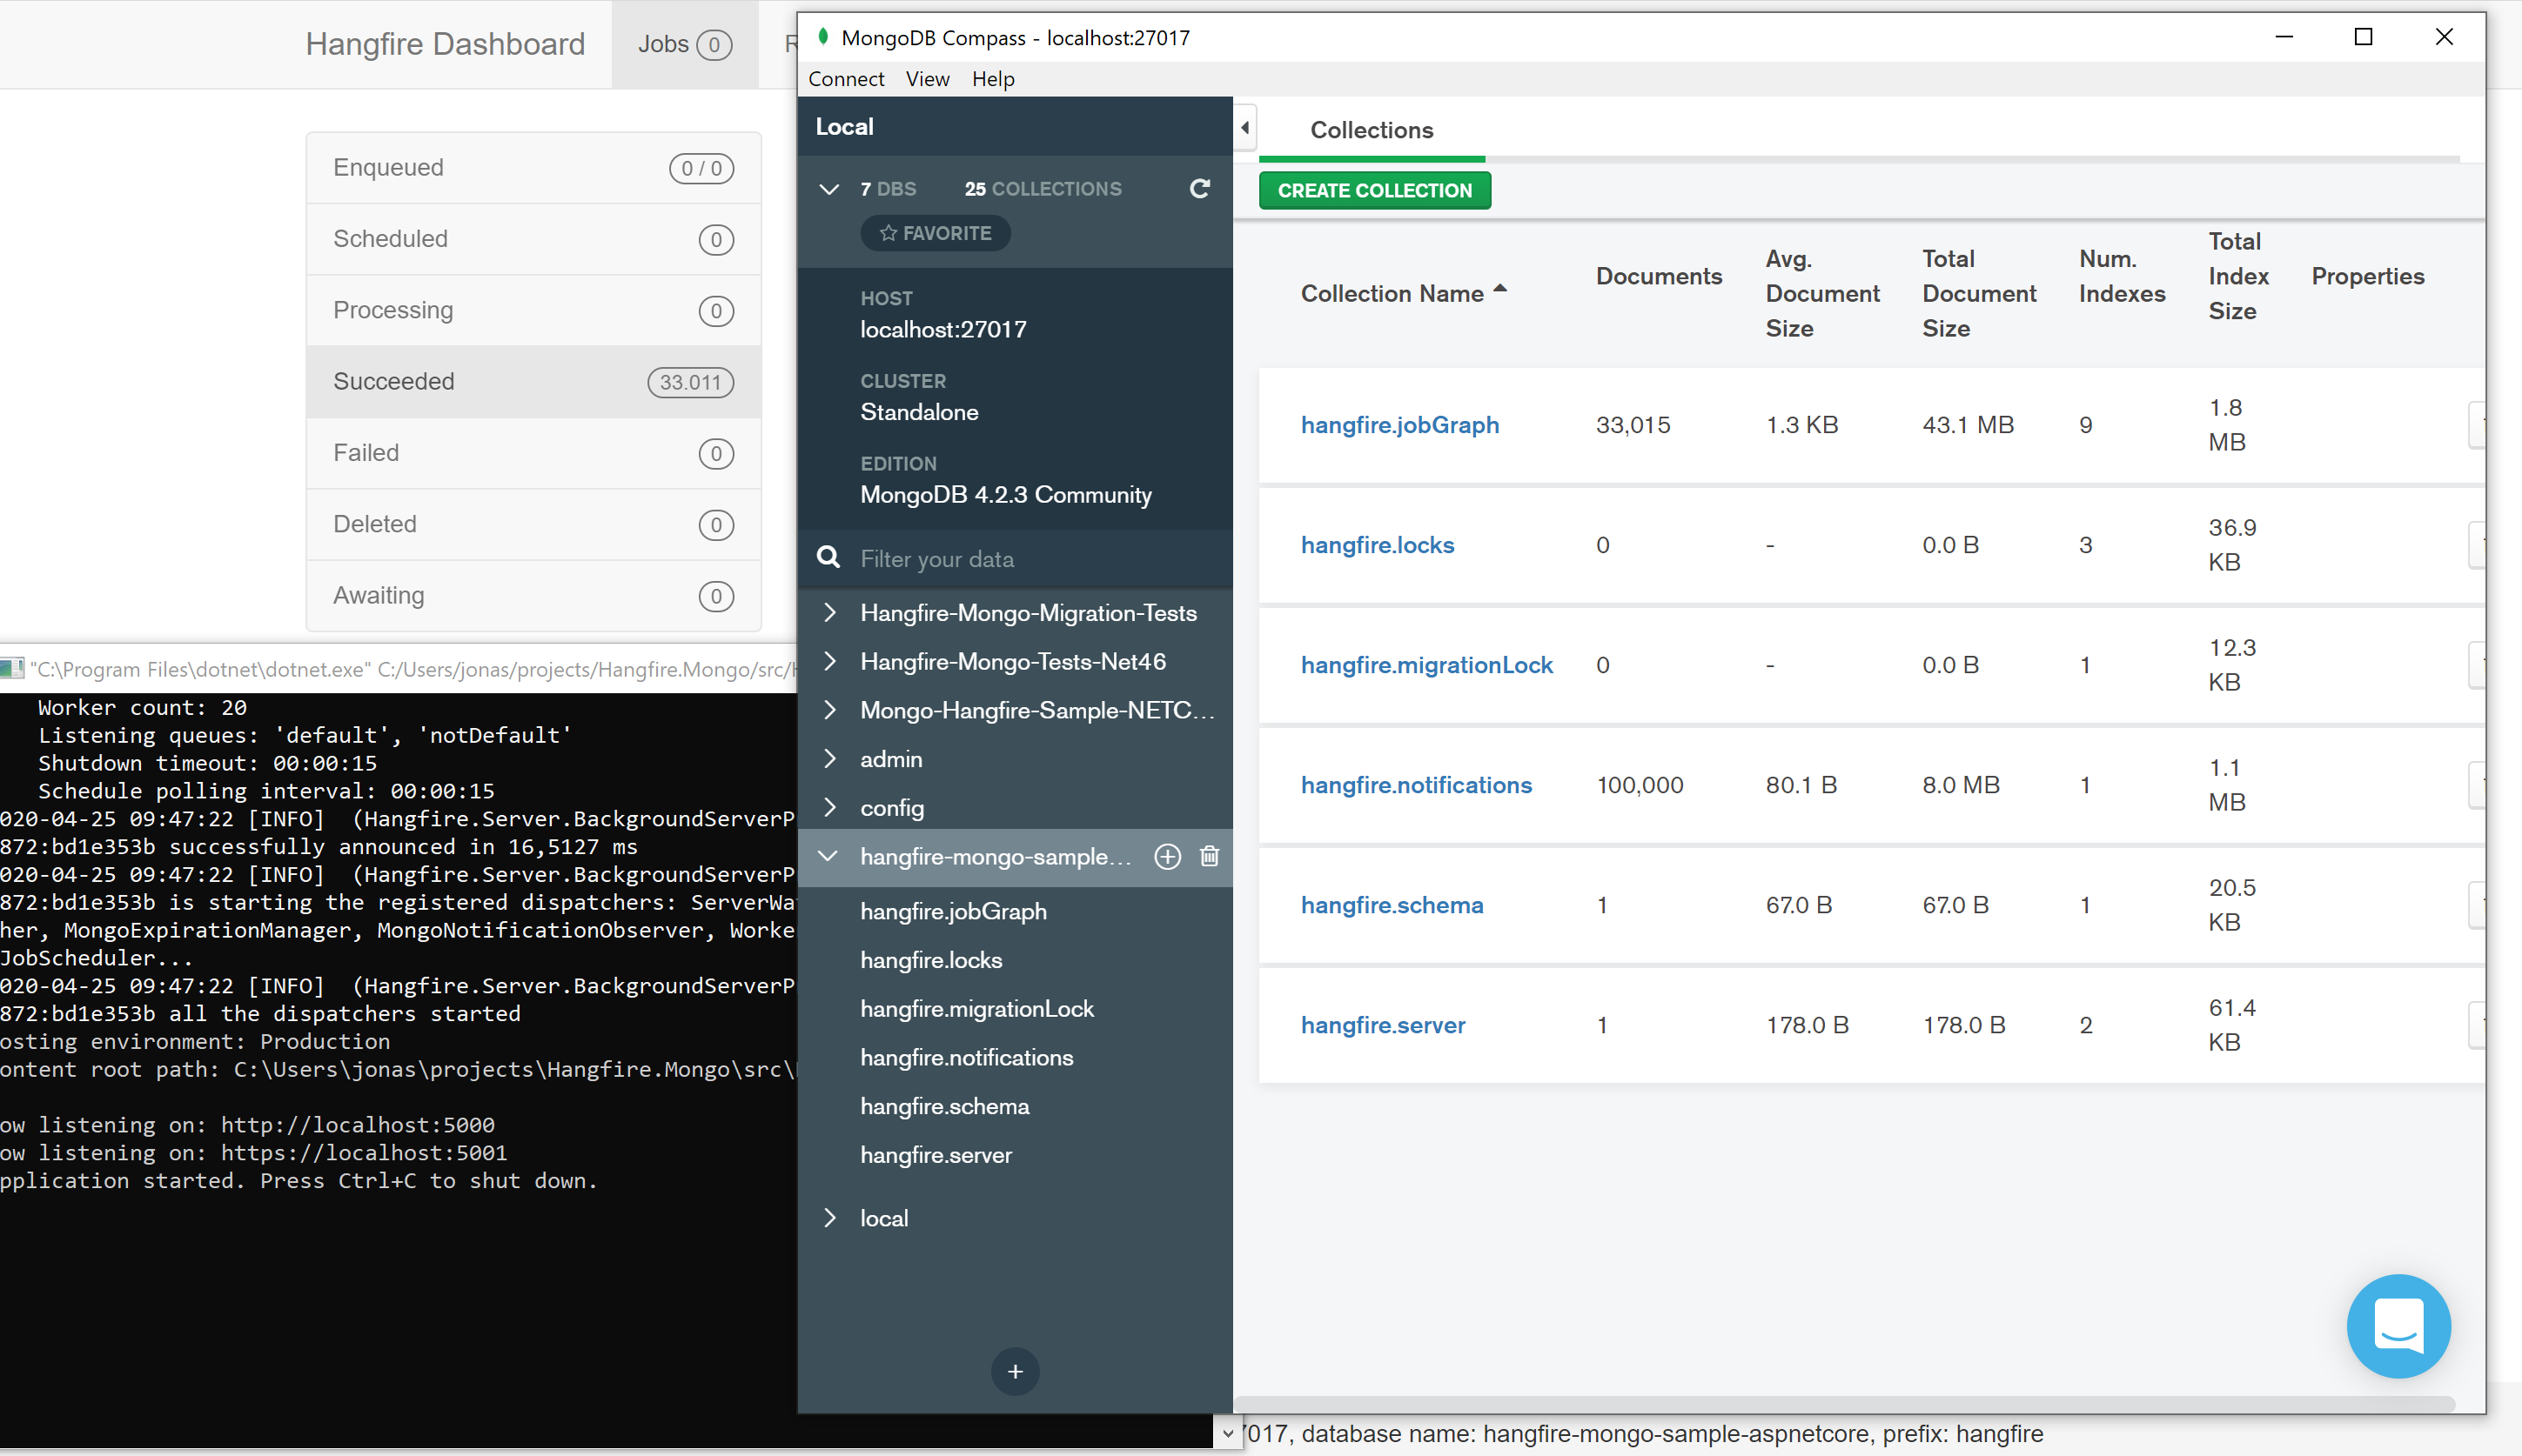Click the MongoDB leaf icon in the title bar
The height and width of the screenshot is (1456, 2522).
(x=823, y=36)
